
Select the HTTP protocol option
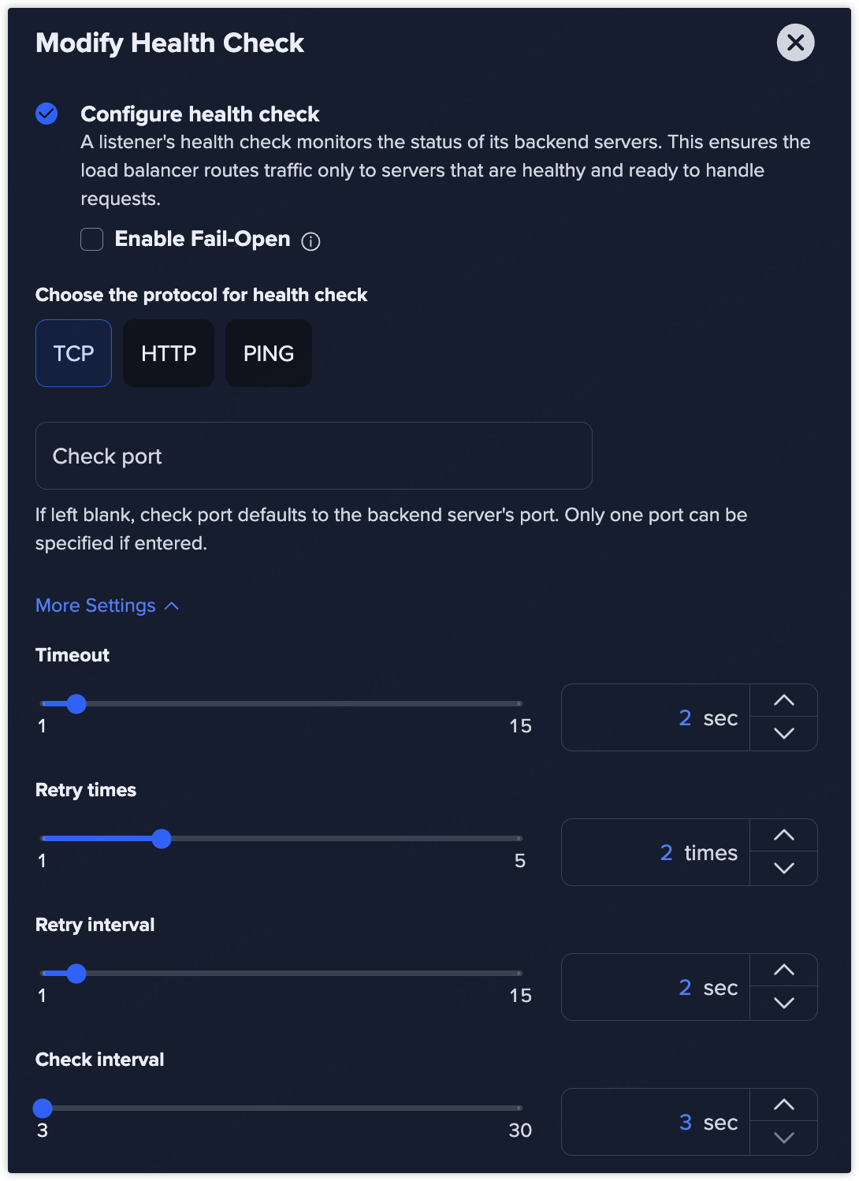[169, 353]
